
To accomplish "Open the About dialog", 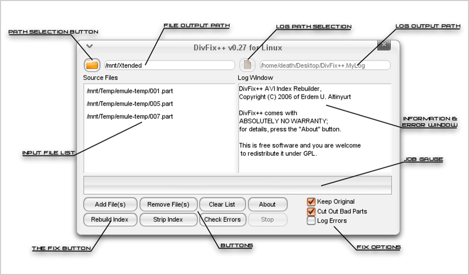I will (x=268, y=204).
